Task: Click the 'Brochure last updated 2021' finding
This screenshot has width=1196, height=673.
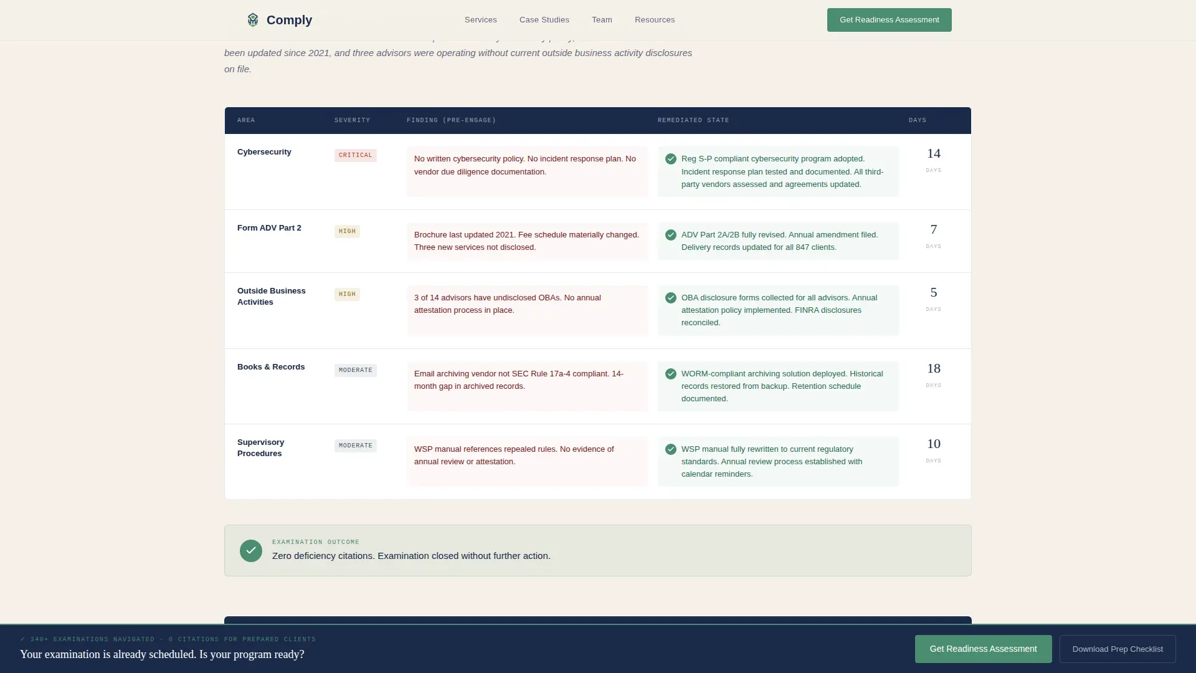Action: coord(527,241)
